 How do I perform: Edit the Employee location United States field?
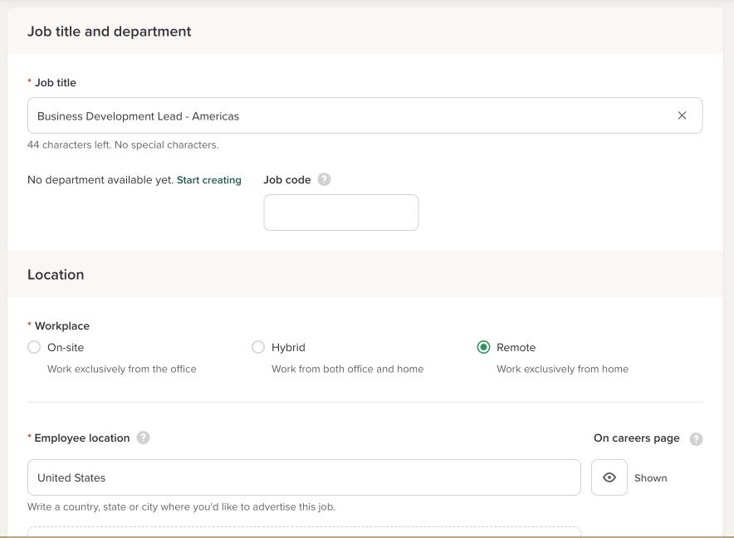tap(304, 477)
